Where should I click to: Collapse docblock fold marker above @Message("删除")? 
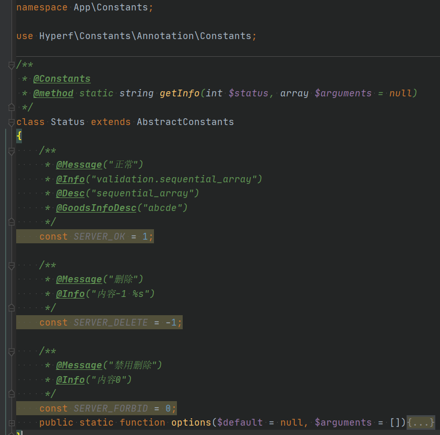point(11,266)
